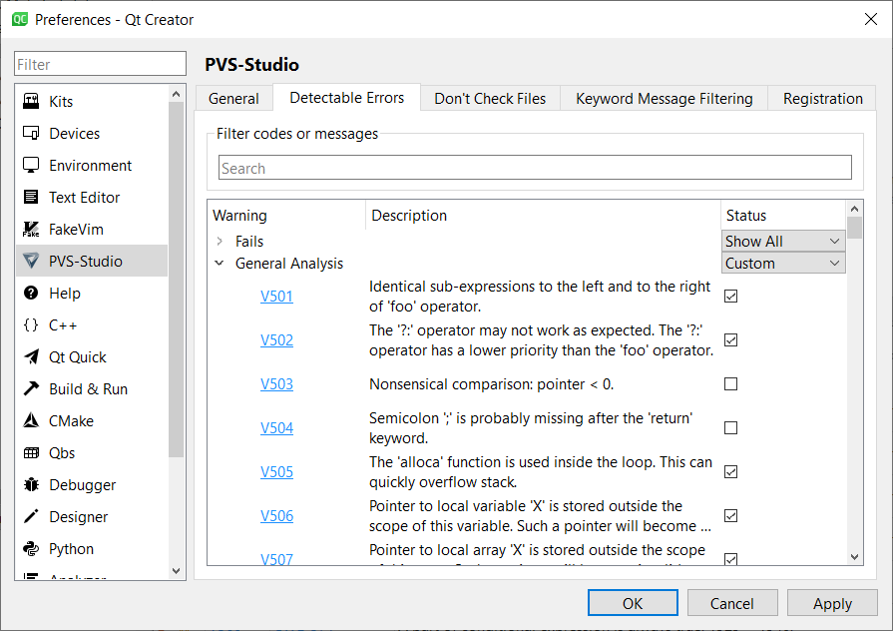Open the Text Editor preferences
Viewport: 893px width, 631px height.
coord(83,197)
